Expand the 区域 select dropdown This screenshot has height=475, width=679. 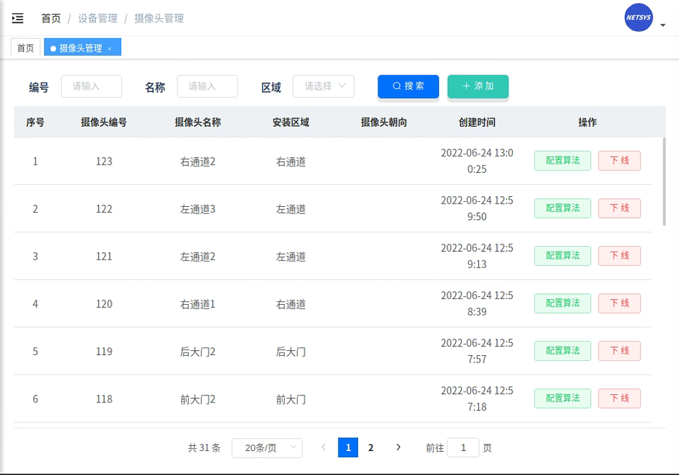pos(323,86)
